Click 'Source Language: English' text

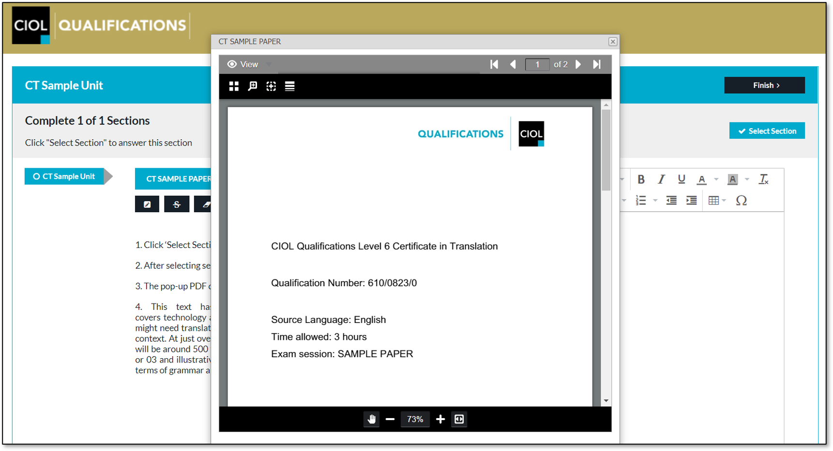(x=329, y=320)
